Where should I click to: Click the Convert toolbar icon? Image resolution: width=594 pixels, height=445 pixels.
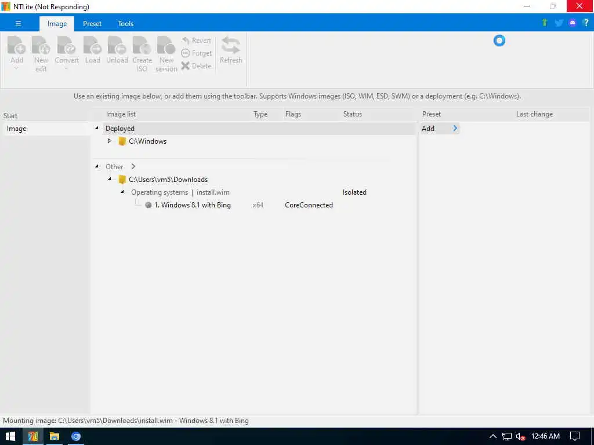(66, 45)
